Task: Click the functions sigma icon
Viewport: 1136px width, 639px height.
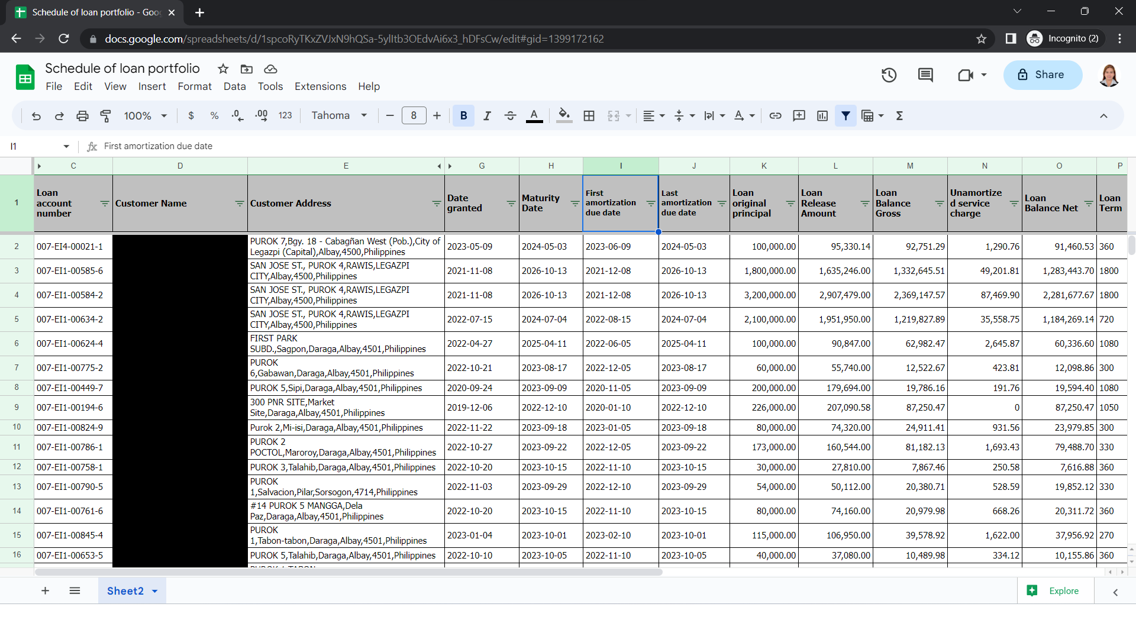Action: coord(899,116)
